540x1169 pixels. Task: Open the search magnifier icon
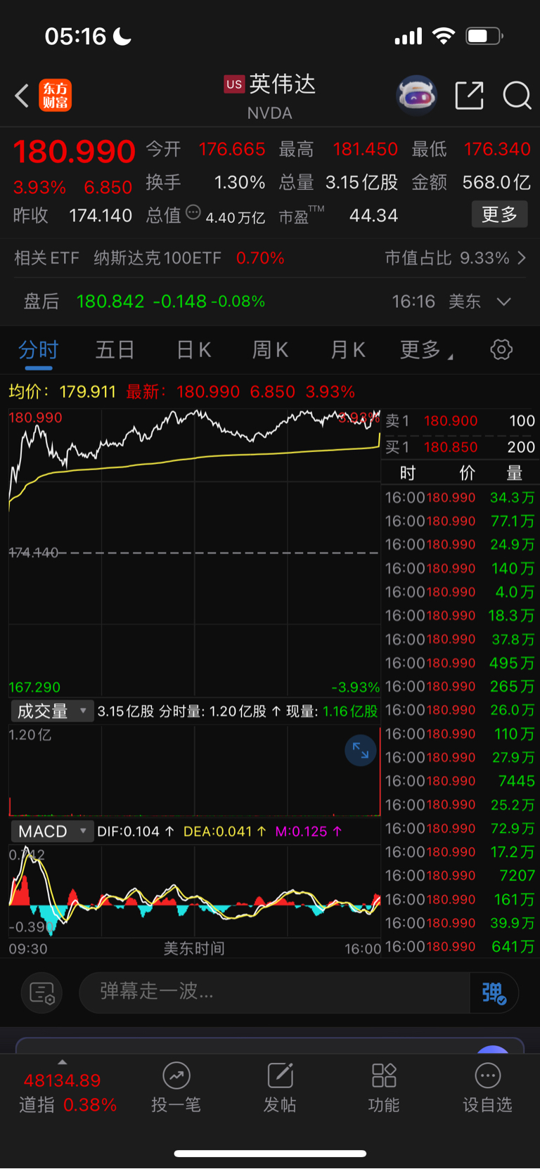pyautogui.click(x=517, y=95)
